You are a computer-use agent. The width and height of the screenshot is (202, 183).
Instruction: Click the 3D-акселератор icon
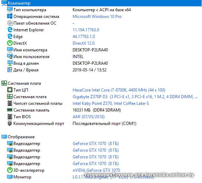[x=10, y=170]
